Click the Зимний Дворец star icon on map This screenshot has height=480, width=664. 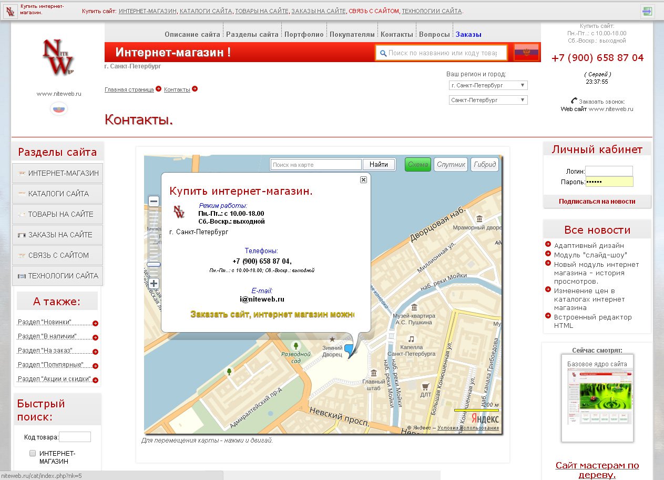[332, 339]
